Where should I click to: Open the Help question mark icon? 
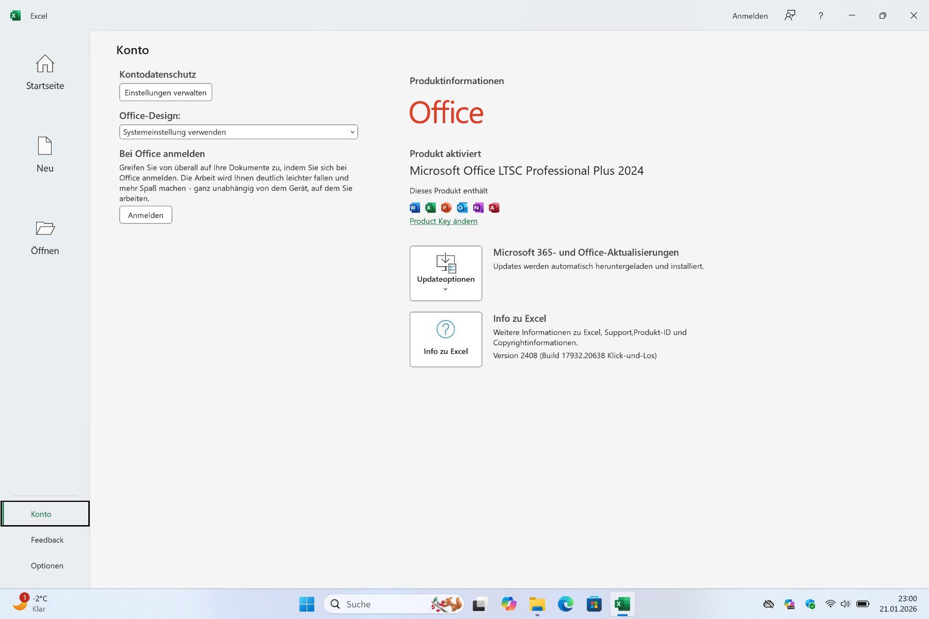821,15
